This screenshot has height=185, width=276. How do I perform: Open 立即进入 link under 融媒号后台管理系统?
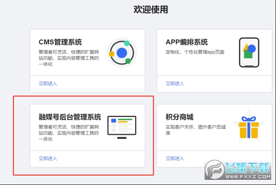pyautogui.click(x=48, y=158)
